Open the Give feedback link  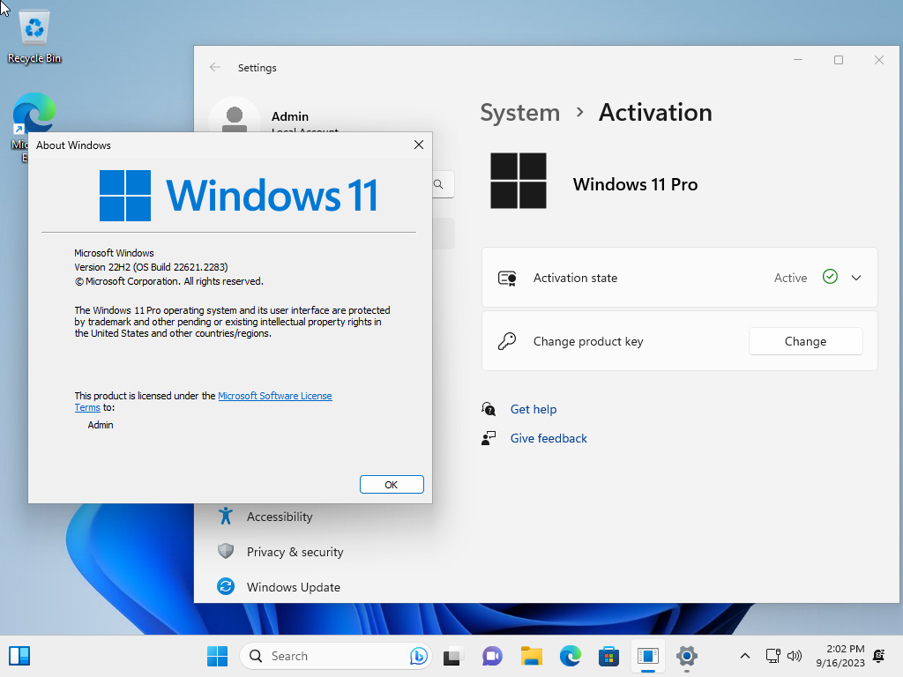(x=549, y=439)
